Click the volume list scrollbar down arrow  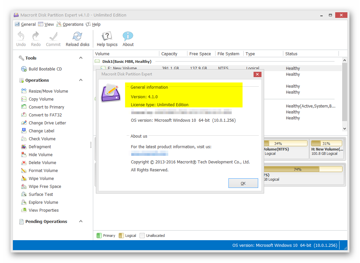click(344, 129)
